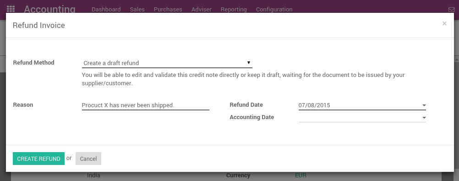Open the Configuration menu

(x=274, y=9)
